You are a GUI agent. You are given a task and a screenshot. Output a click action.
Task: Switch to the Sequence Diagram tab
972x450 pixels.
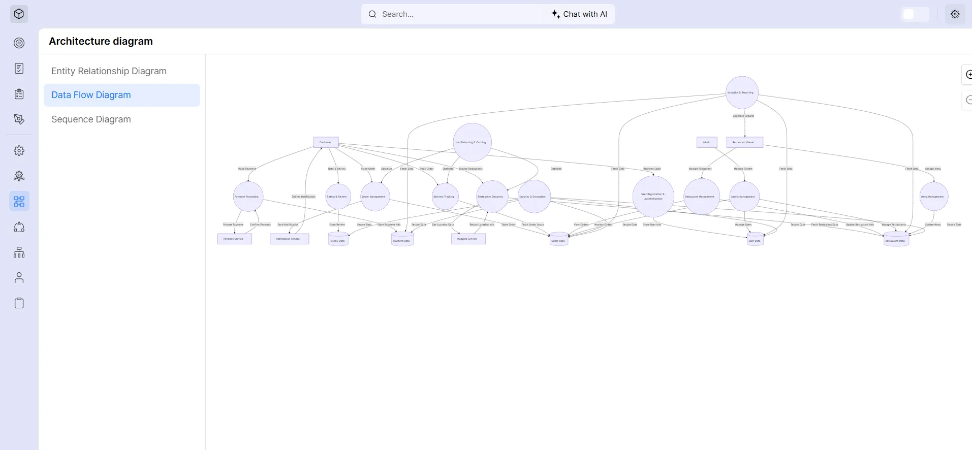122,119
